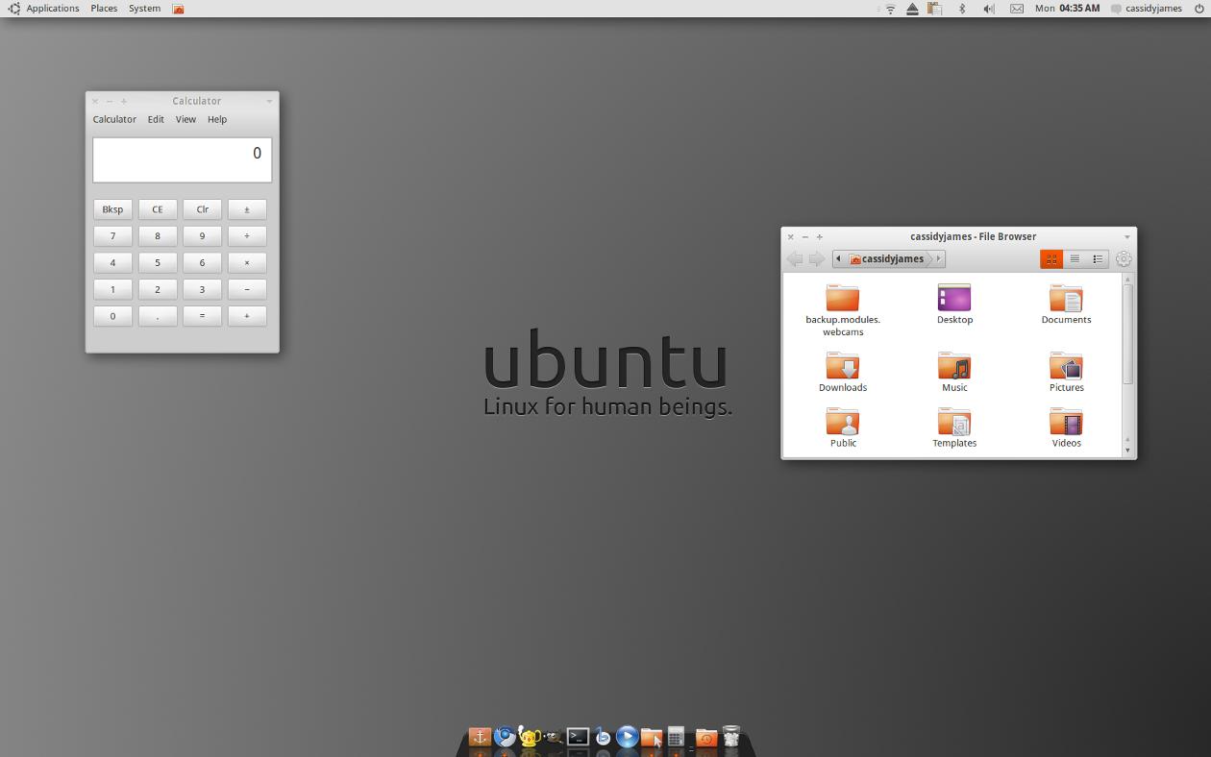Click the power session button
This screenshot has width=1211, height=757.
click(x=1199, y=9)
